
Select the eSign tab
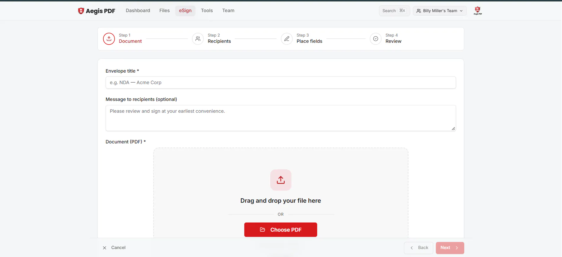point(185,11)
